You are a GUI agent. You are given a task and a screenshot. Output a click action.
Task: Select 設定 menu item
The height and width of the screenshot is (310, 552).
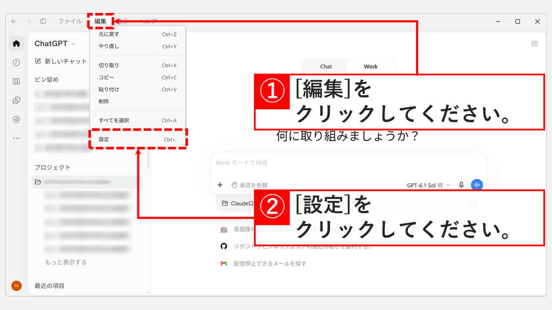click(x=137, y=139)
